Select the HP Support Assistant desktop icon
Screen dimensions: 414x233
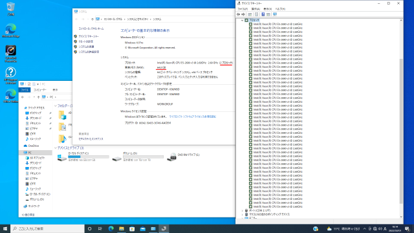(10, 76)
